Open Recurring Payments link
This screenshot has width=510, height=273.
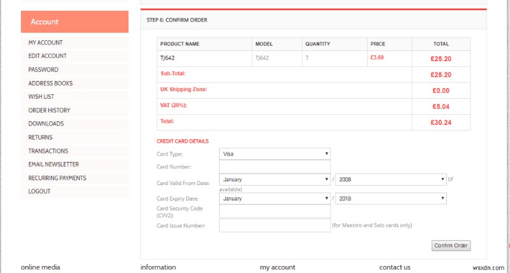pyautogui.click(x=57, y=178)
